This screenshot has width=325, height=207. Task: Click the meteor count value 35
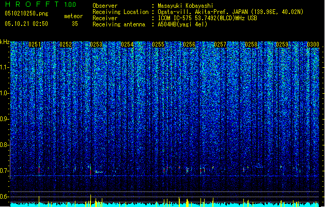pyautogui.click(x=75, y=24)
